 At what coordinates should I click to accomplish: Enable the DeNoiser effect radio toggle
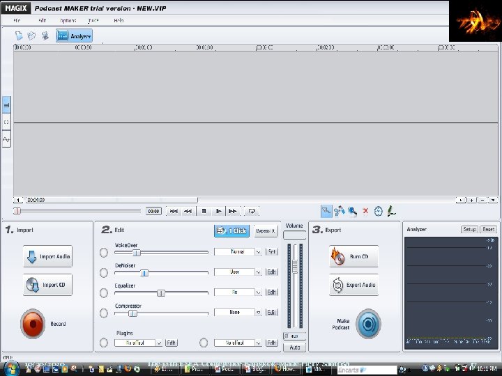[104, 273]
